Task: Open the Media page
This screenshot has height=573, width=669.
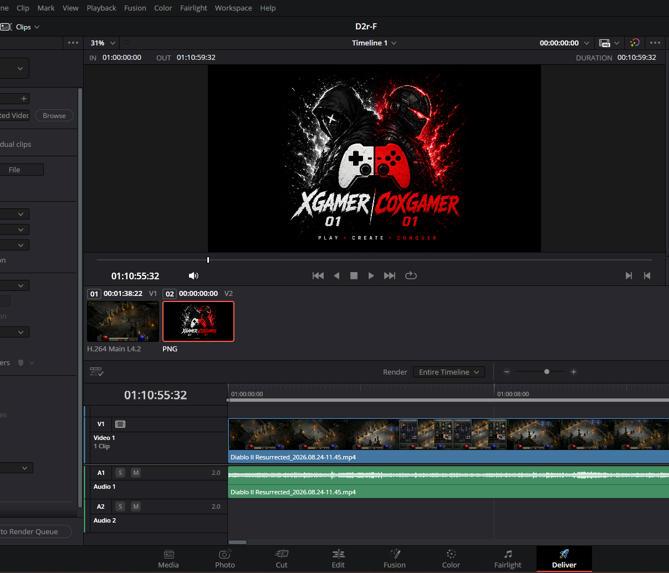Action: pos(168,559)
